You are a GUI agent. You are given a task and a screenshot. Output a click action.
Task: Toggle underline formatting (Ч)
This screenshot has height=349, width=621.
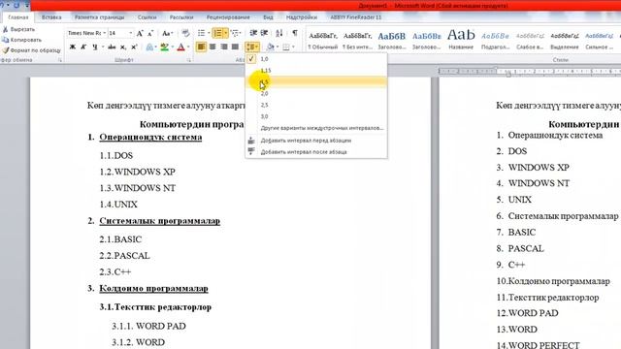pos(95,48)
